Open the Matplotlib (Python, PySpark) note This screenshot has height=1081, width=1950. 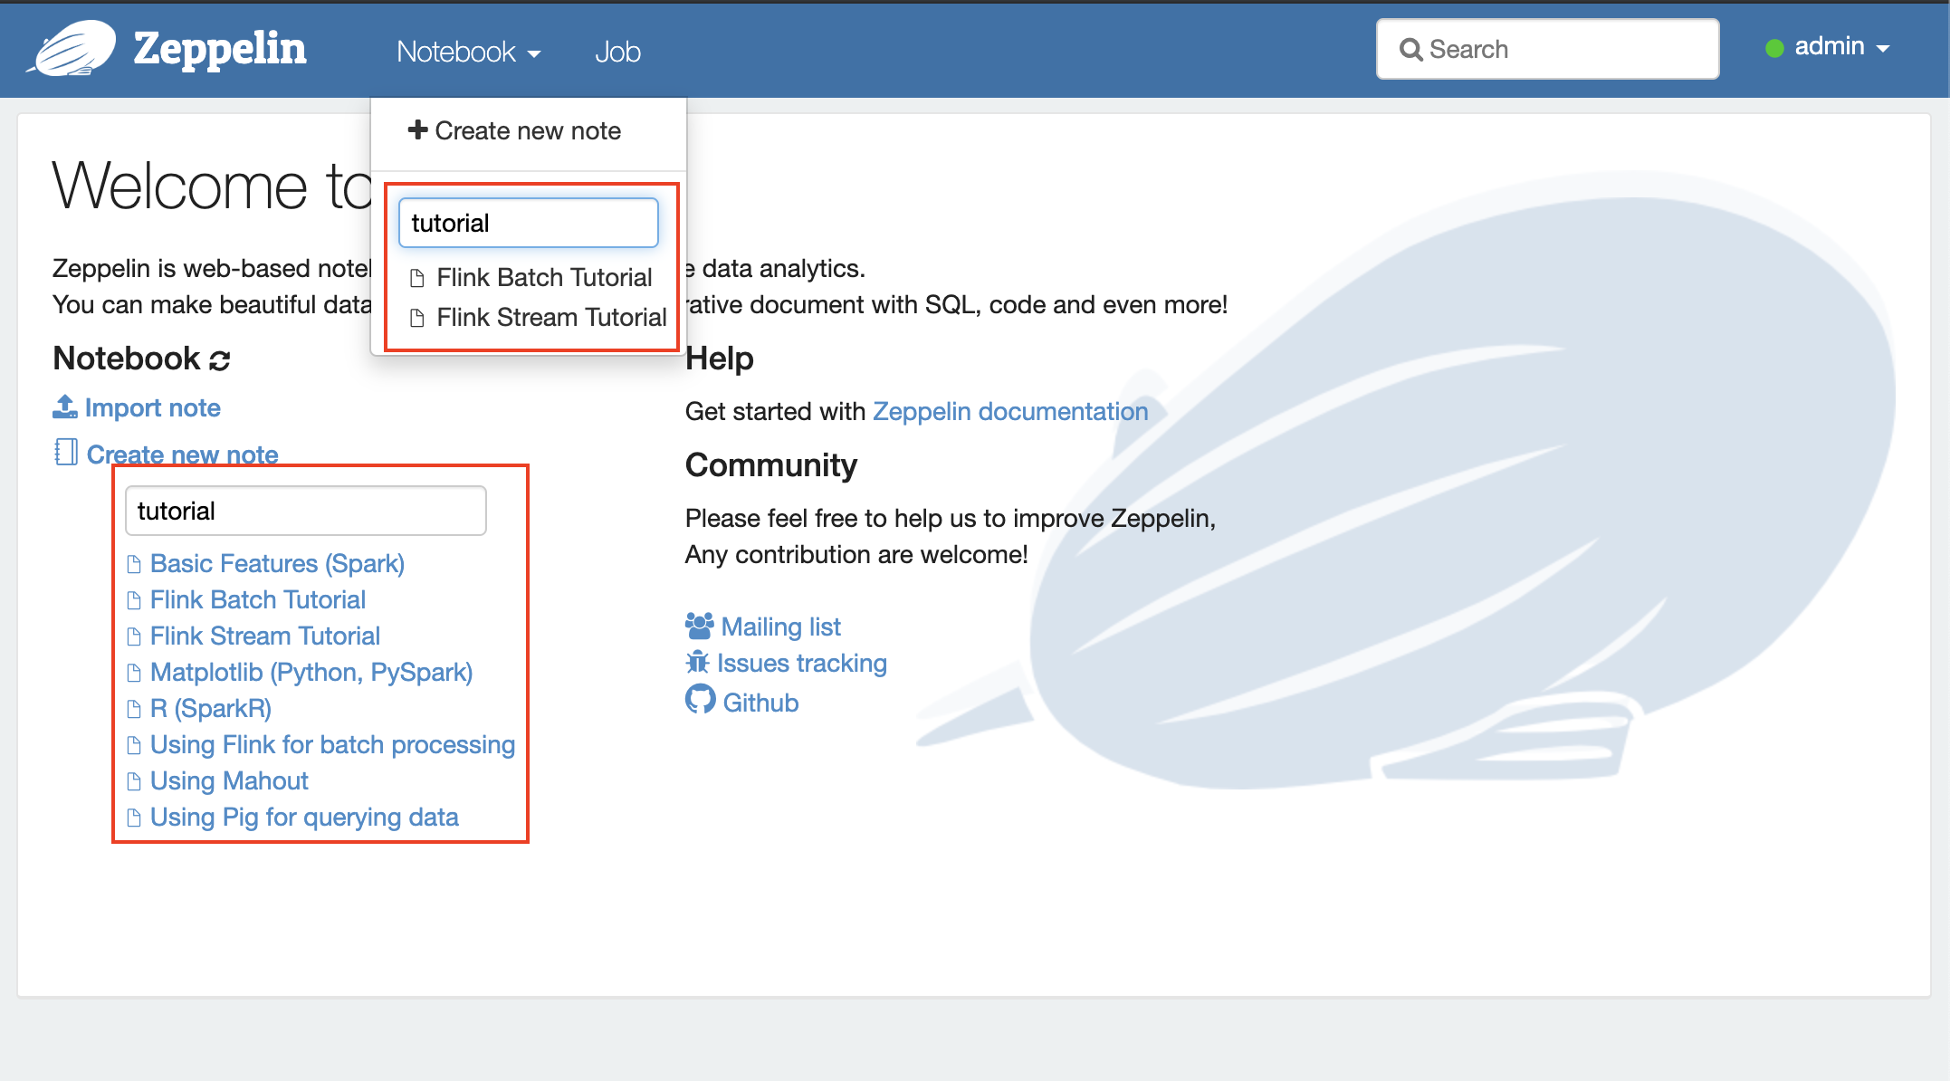point(311,672)
